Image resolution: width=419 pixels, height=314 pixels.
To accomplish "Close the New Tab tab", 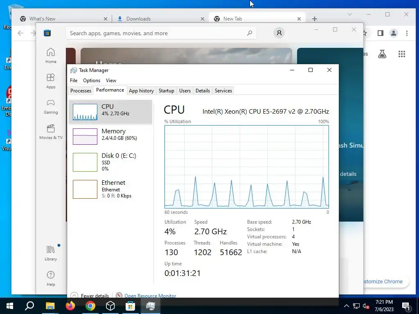I will 299,19.
